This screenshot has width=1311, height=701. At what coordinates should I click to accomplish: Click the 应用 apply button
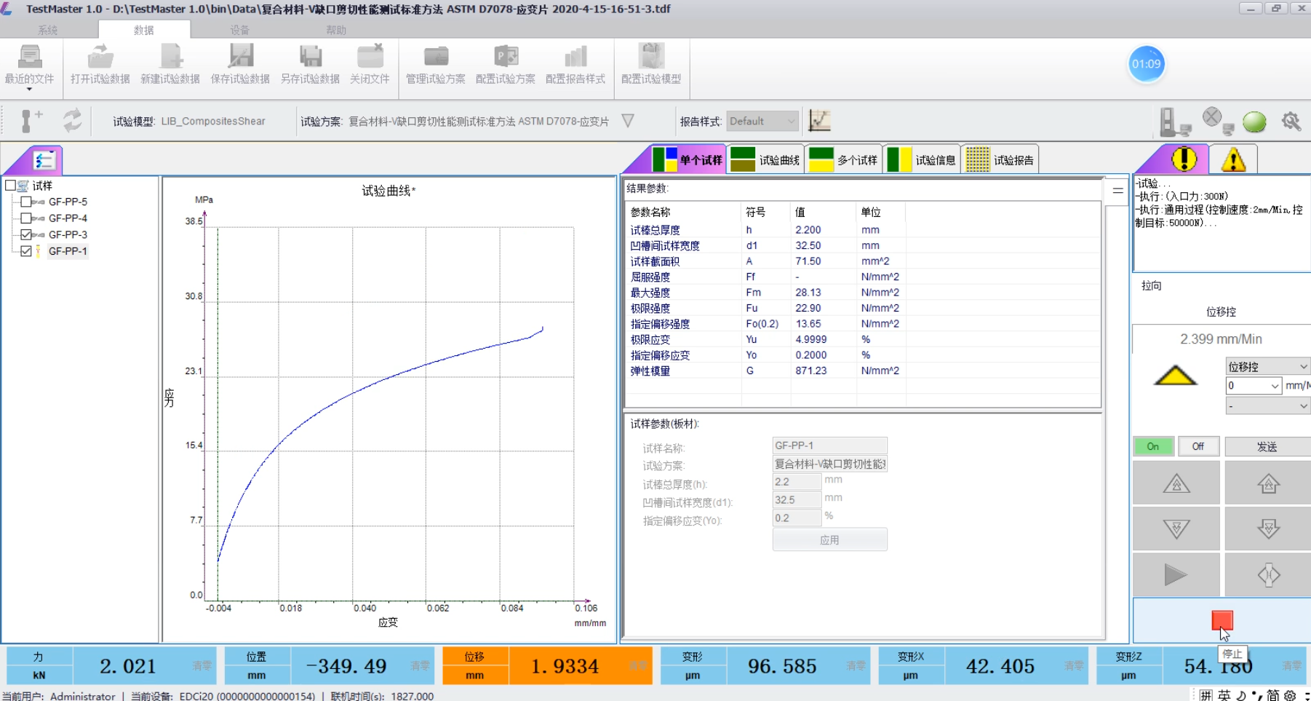[x=829, y=539]
